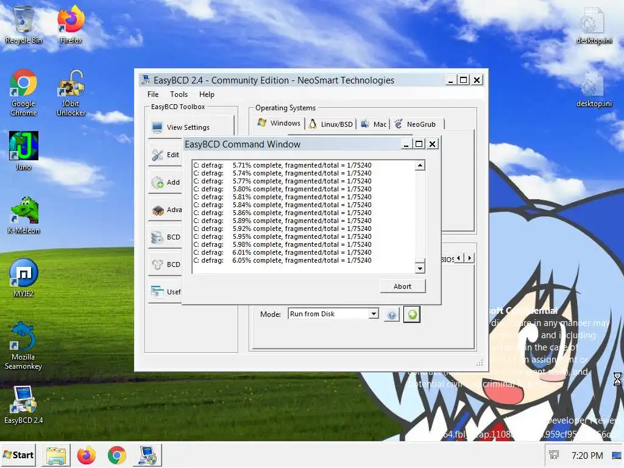This screenshot has width=624, height=468.
Task: Click the EasyBCD title bar app icon
Action: pyautogui.click(x=146, y=80)
